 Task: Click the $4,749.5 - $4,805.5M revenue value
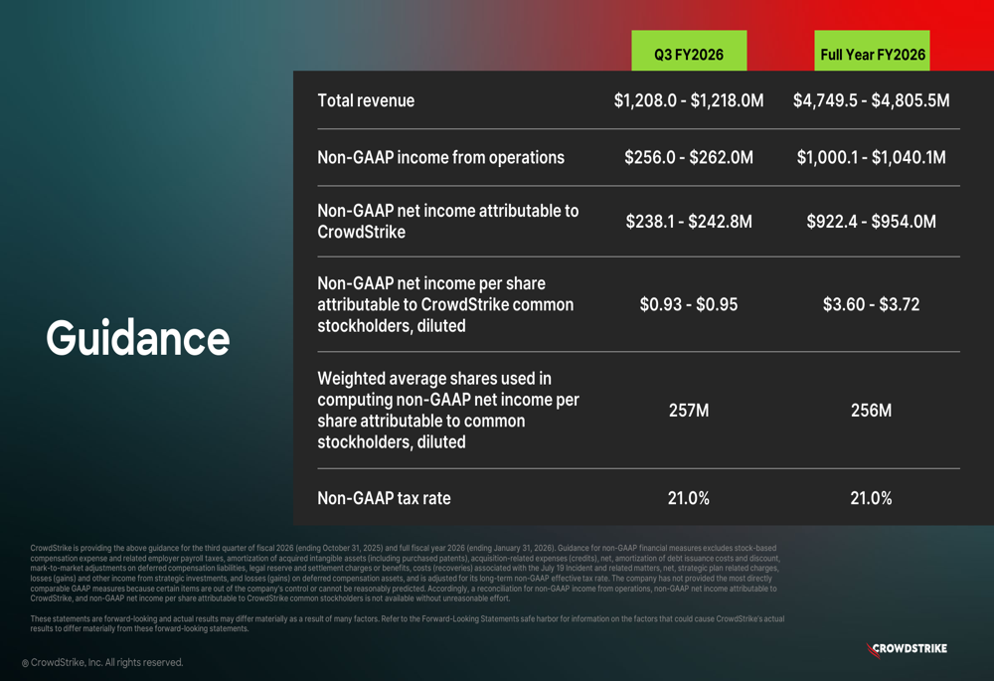tap(872, 100)
